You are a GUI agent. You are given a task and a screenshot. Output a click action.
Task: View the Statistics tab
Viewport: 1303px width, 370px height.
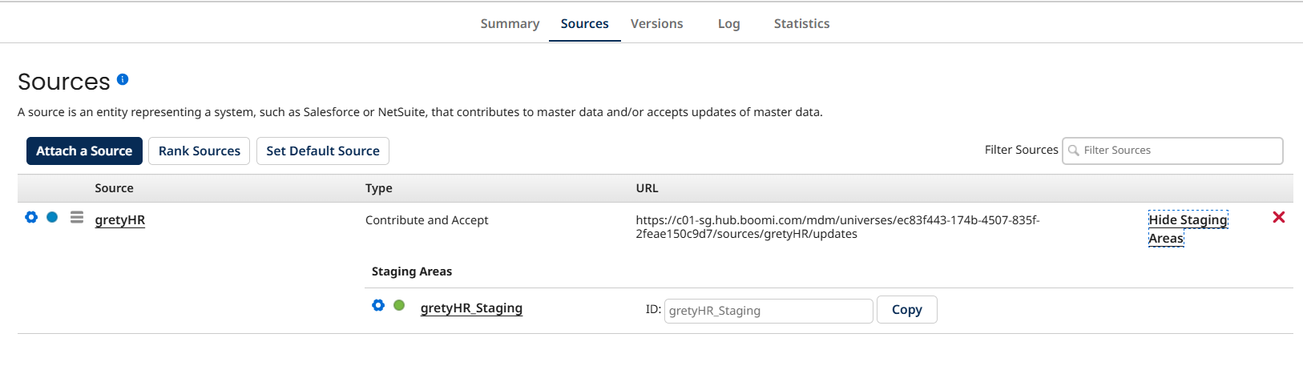click(x=801, y=24)
